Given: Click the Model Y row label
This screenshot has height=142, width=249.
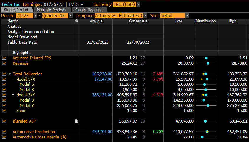Looking at the screenshot, I should [27, 105].
